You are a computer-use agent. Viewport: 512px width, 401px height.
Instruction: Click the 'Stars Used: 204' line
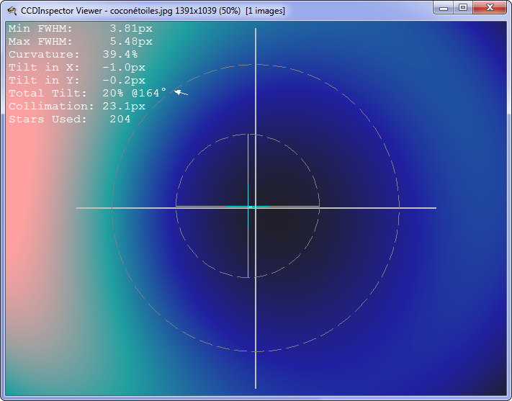pyautogui.click(x=70, y=120)
